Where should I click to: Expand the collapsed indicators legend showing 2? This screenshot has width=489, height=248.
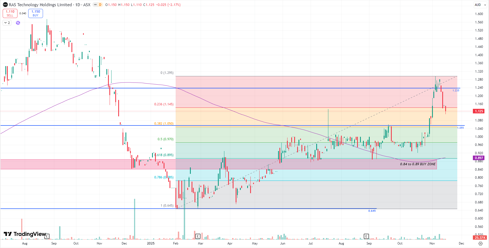click(7, 23)
